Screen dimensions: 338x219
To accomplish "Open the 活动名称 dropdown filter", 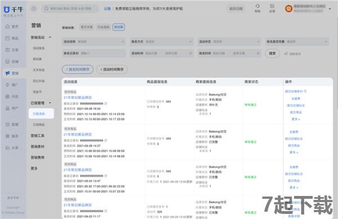I will 94,42.
